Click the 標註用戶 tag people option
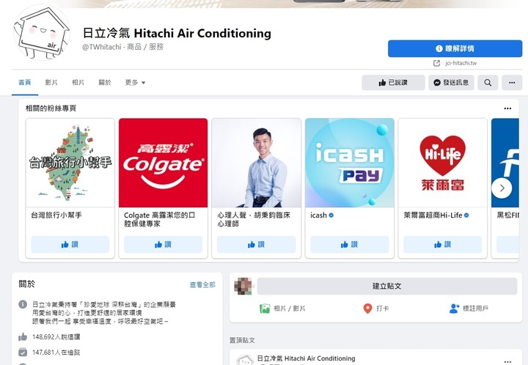The width and height of the screenshot is (528, 365). [x=469, y=308]
